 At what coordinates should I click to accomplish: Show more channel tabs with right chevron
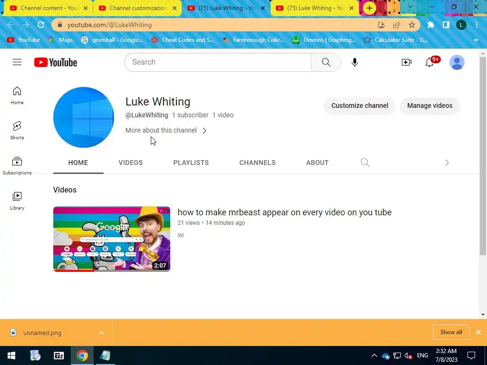pos(447,163)
